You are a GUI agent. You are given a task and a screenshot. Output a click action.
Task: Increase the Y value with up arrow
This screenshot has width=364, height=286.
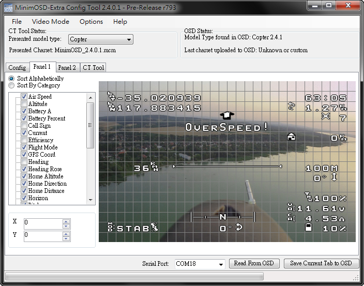[66, 233]
